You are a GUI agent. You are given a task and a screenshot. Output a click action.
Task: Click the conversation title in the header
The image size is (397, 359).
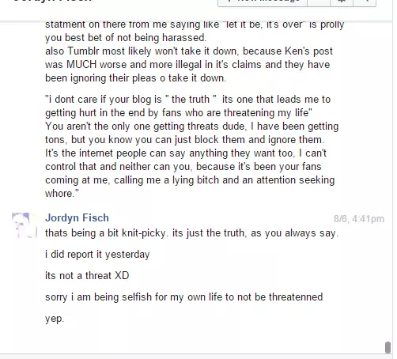(53, 2)
